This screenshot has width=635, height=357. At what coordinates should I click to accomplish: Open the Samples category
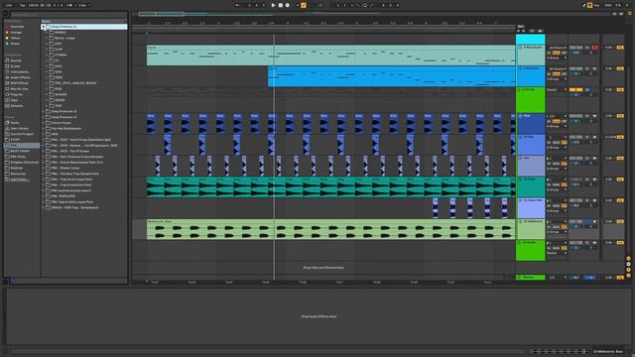point(17,106)
